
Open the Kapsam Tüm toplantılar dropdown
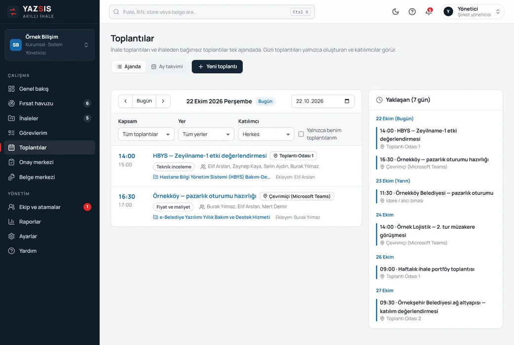pos(146,134)
